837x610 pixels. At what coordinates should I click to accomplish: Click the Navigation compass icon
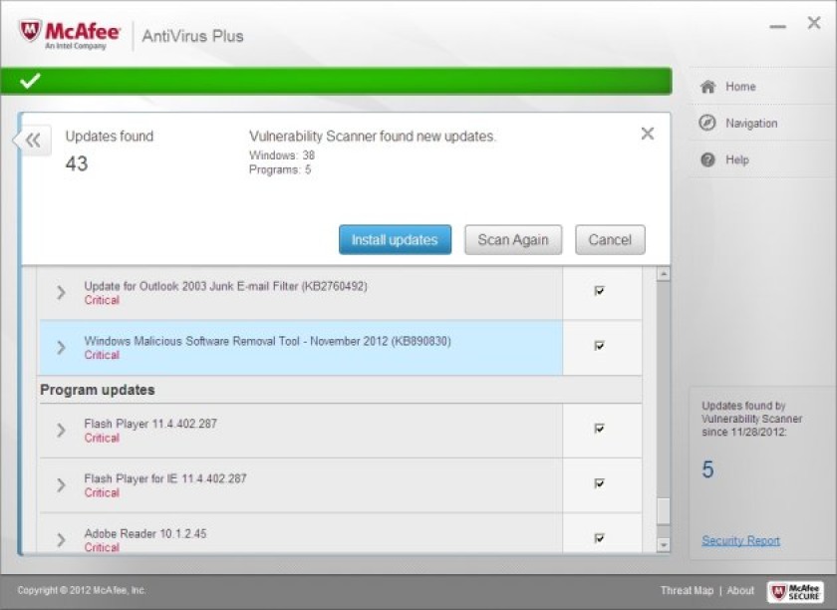click(x=707, y=123)
